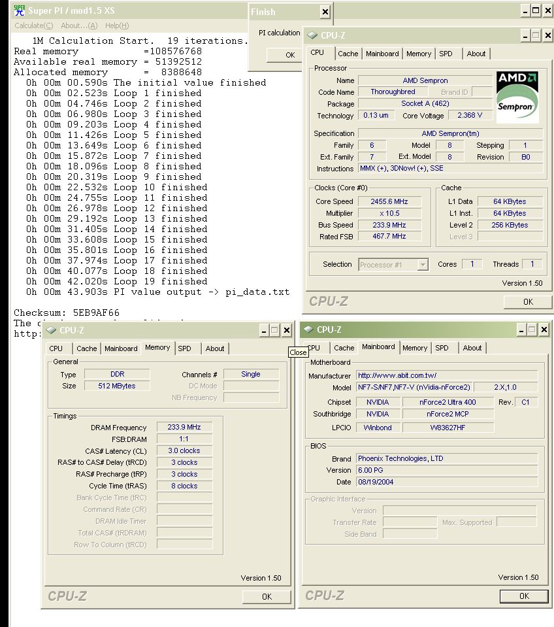Click the Multiplier value x 10.5
554x627 pixels.
click(x=389, y=213)
